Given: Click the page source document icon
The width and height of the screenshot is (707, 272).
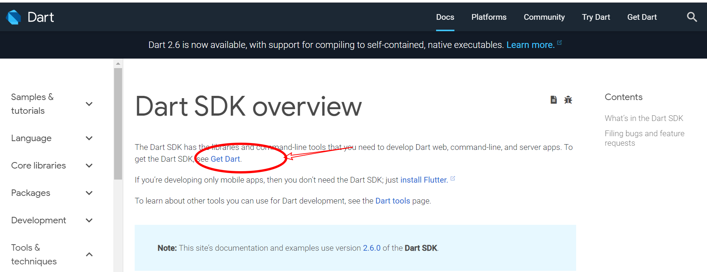Looking at the screenshot, I should click(554, 100).
